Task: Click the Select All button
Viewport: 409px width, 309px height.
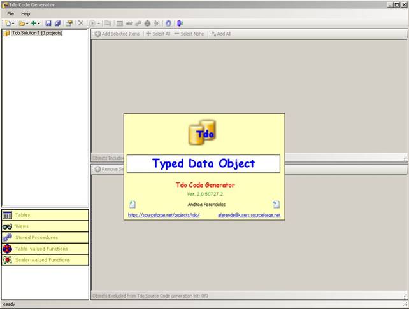Action: [x=158, y=34]
